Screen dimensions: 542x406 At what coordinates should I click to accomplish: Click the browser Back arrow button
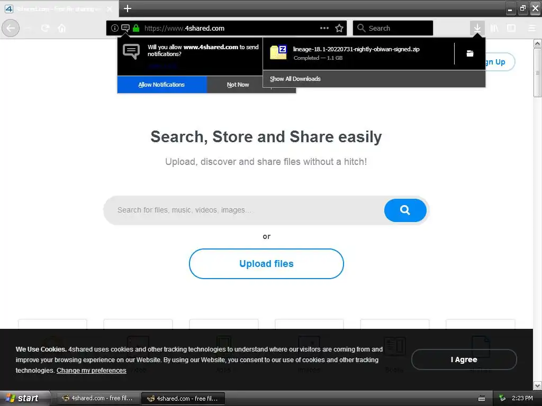[11, 28]
